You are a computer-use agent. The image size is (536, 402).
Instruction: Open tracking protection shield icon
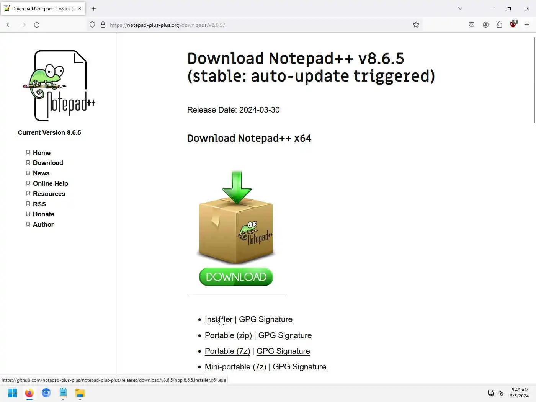tap(92, 25)
